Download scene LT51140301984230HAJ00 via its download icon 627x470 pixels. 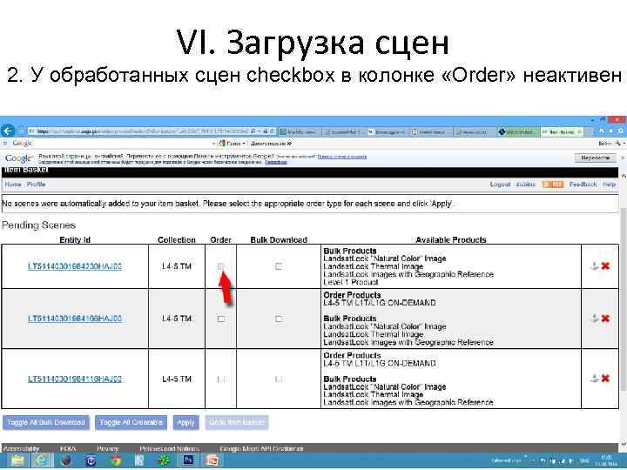coord(594,266)
